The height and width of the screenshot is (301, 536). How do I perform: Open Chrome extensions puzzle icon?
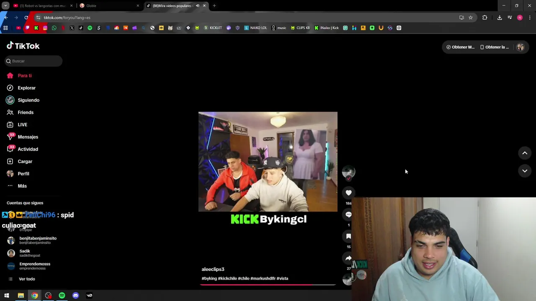pyautogui.click(x=485, y=18)
